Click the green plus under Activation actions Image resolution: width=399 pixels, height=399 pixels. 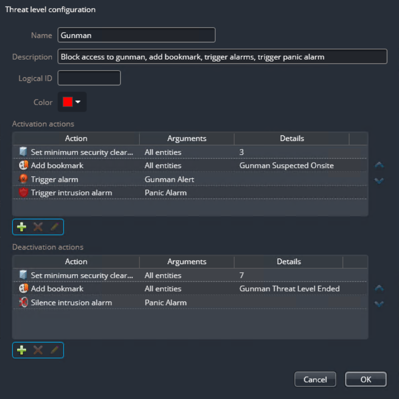[22, 227]
